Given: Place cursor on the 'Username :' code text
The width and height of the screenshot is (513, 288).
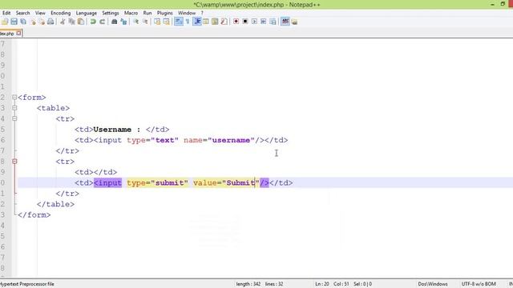Looking at the screenshot, I should [x=117, y=130].
